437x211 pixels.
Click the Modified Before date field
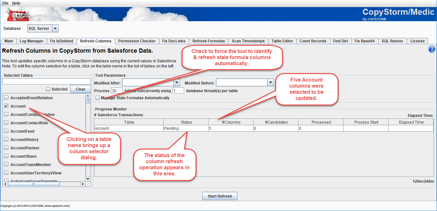click(242, 83)
